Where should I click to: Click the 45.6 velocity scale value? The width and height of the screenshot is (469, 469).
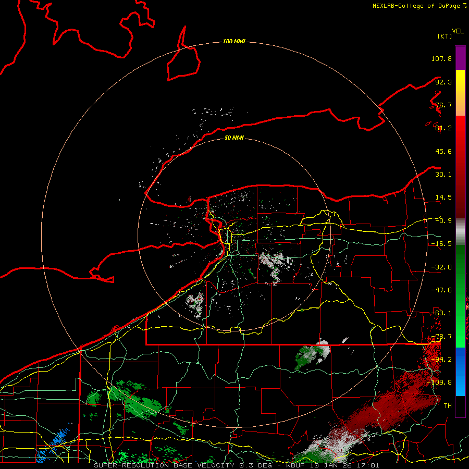click(443, 151)
